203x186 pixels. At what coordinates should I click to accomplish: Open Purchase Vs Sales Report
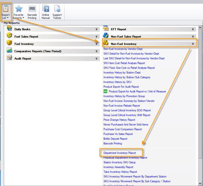pos(118,134)
